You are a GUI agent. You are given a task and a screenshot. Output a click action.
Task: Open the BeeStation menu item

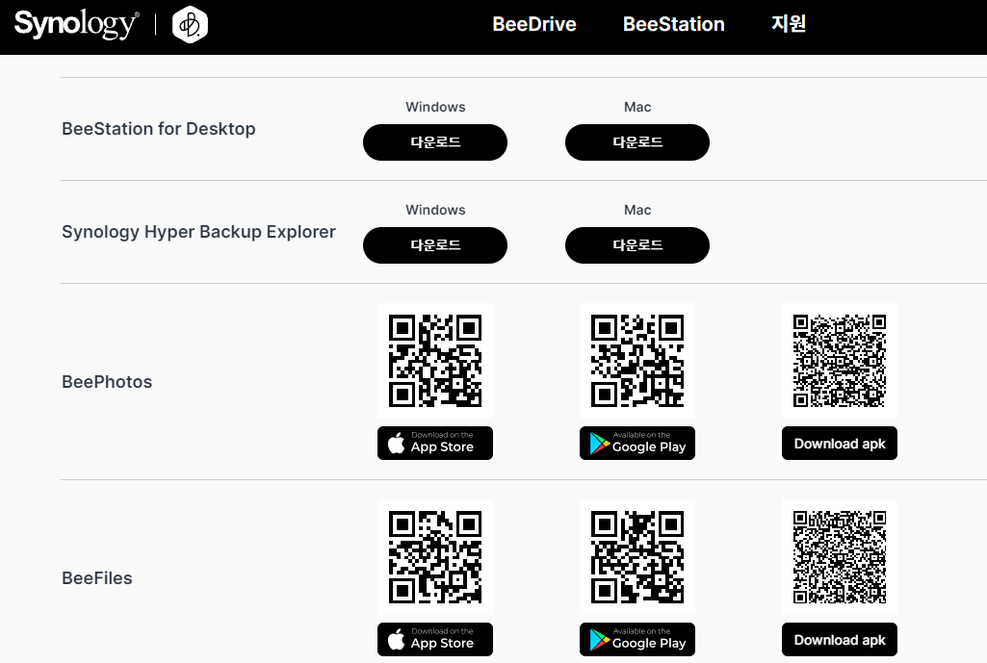[673, 24]
